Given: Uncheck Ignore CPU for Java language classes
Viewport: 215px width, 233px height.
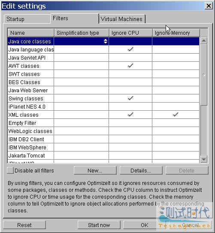Looking at the screenshot, I should point(130,49).
